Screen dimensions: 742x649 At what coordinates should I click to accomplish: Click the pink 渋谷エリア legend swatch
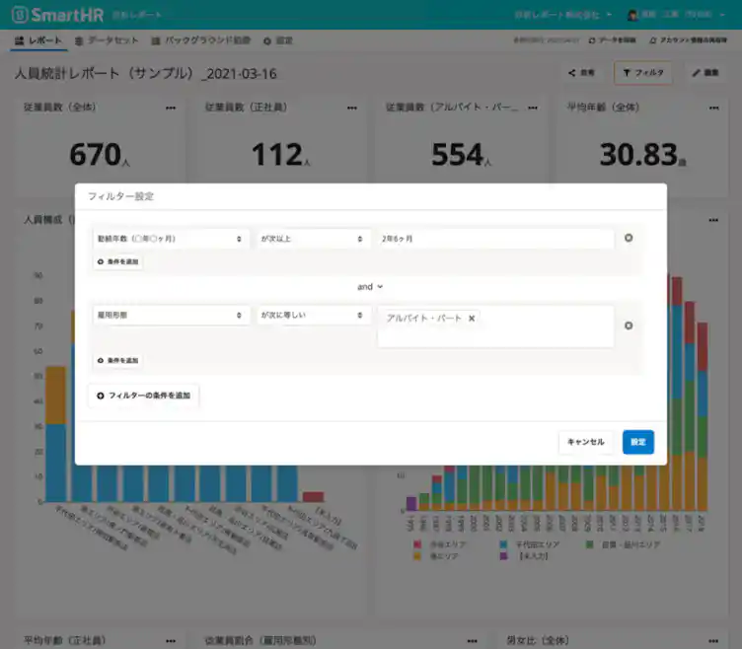(417, 544)
